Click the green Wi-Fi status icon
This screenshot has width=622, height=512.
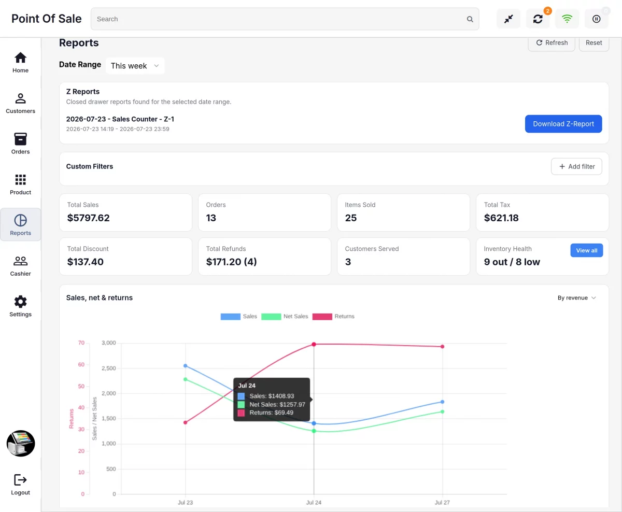(x=567, y=19)
